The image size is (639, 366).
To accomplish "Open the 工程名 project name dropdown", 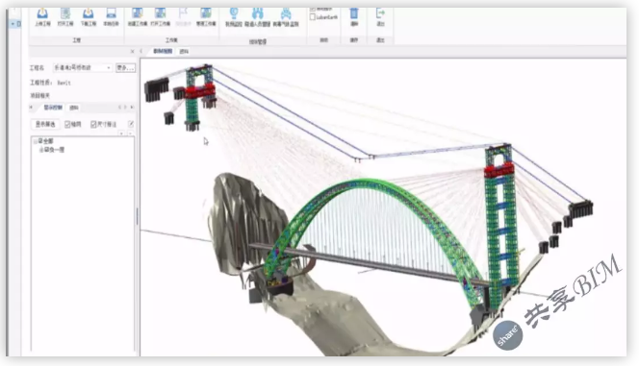I will pyautogui.click(x=109, y=67).
